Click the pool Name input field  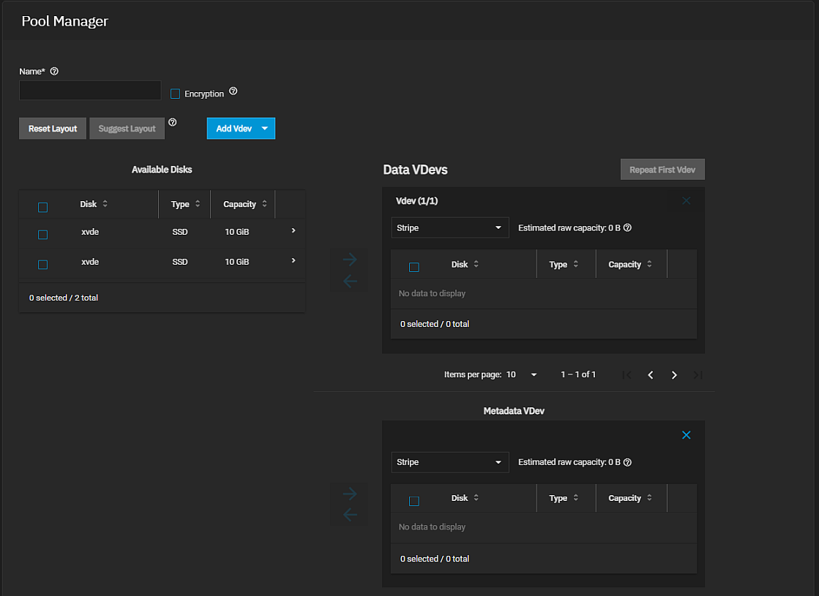coord(90,91)
